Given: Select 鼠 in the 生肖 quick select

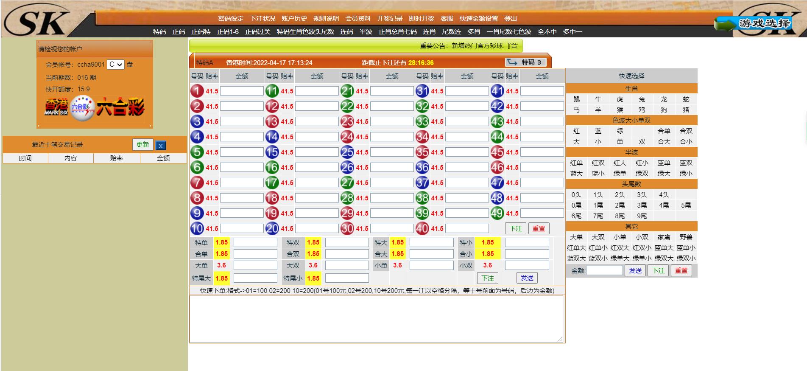Looking at the screenshot, I should 576,99.
